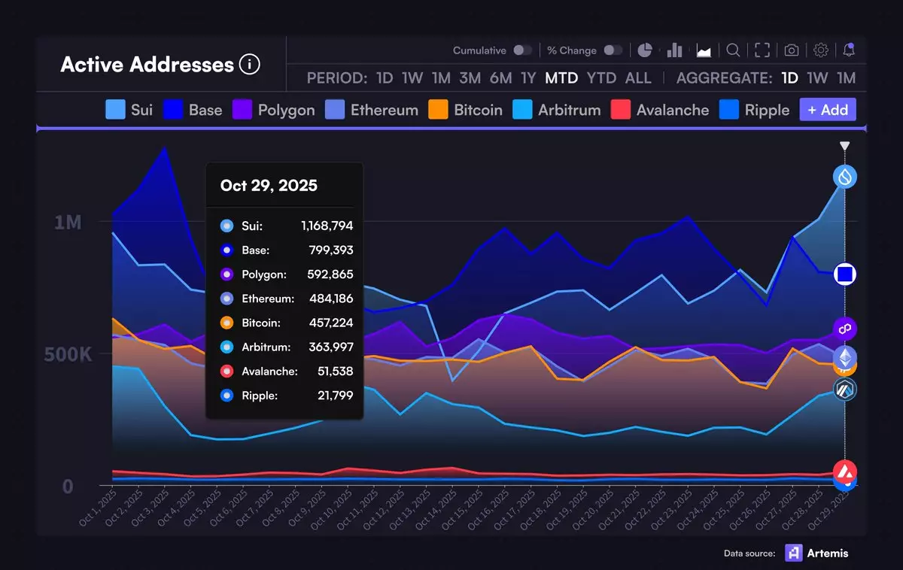Choose the ALL period option
Viewport: 903px width, 570px height.
(x=638, y=78)
